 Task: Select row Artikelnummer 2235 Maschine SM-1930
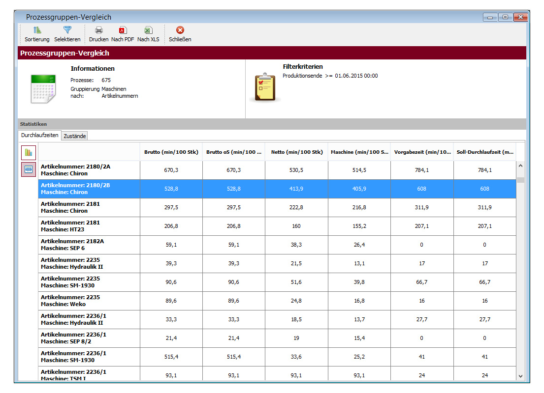pyautogui.click(x=277, y=282)
